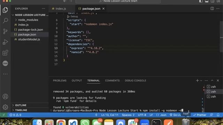Open Google Chrome from the dock
The image size is (223, 125).
(x=61, y=123)
